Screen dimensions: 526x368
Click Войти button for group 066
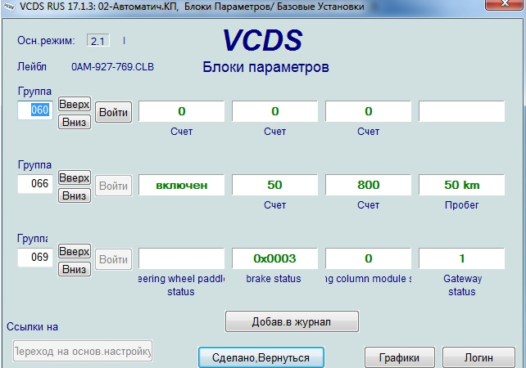point(113,186)
